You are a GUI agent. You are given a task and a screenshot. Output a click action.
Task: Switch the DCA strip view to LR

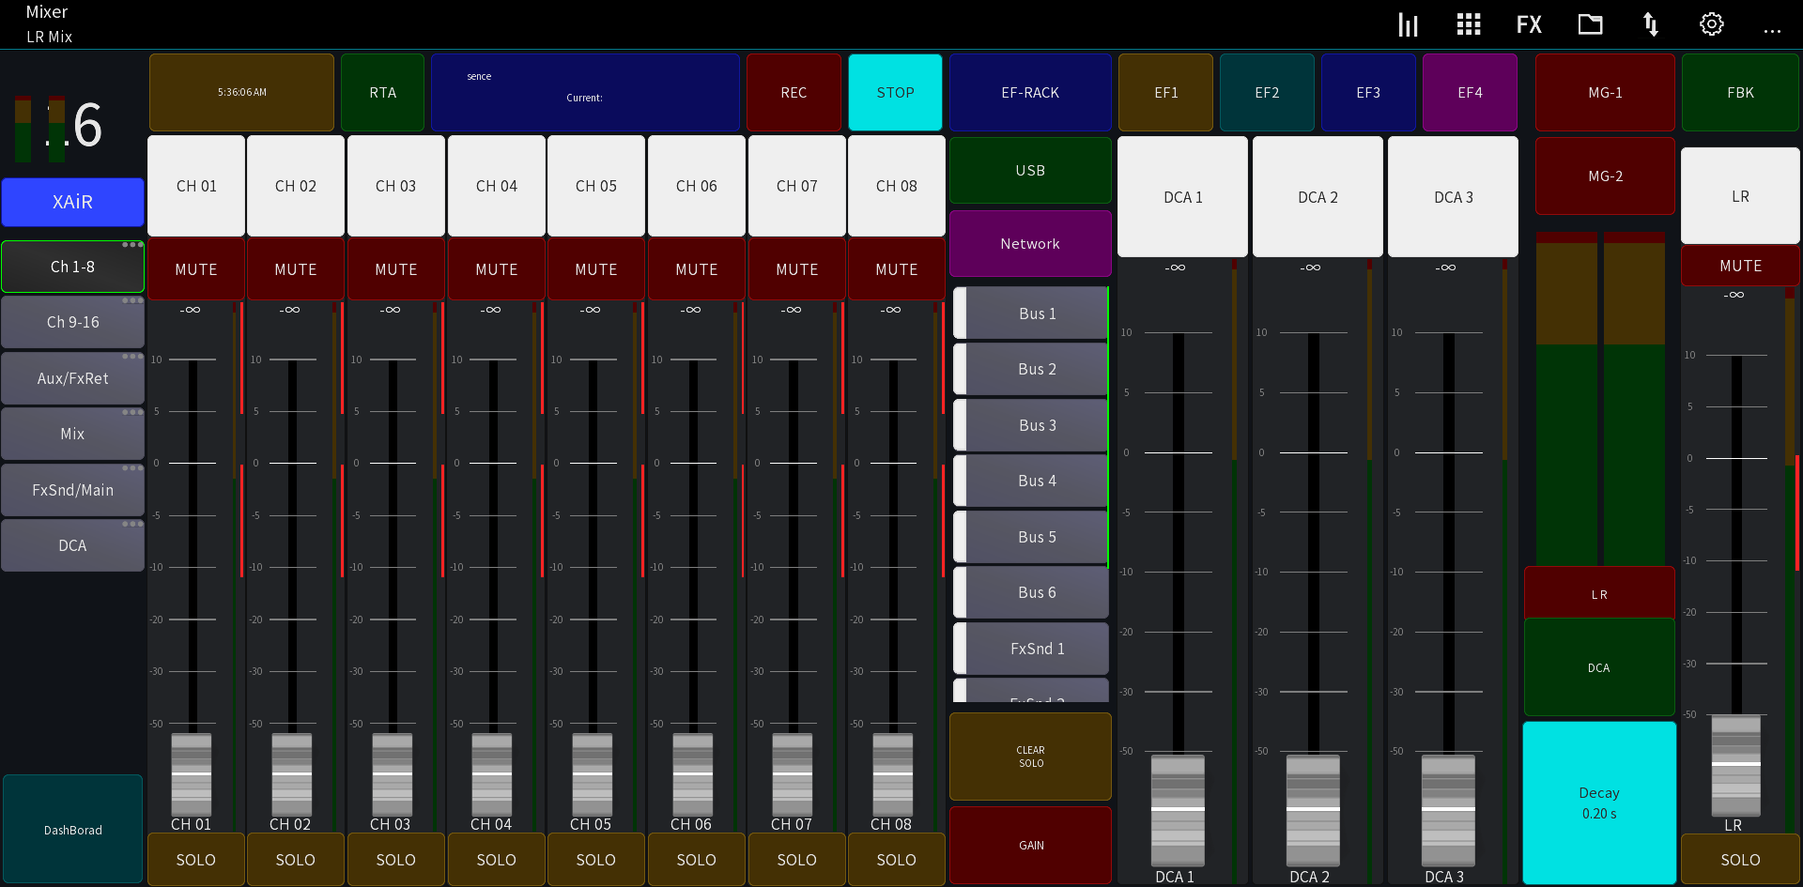pyautogui.click(x=1599, y=592)
